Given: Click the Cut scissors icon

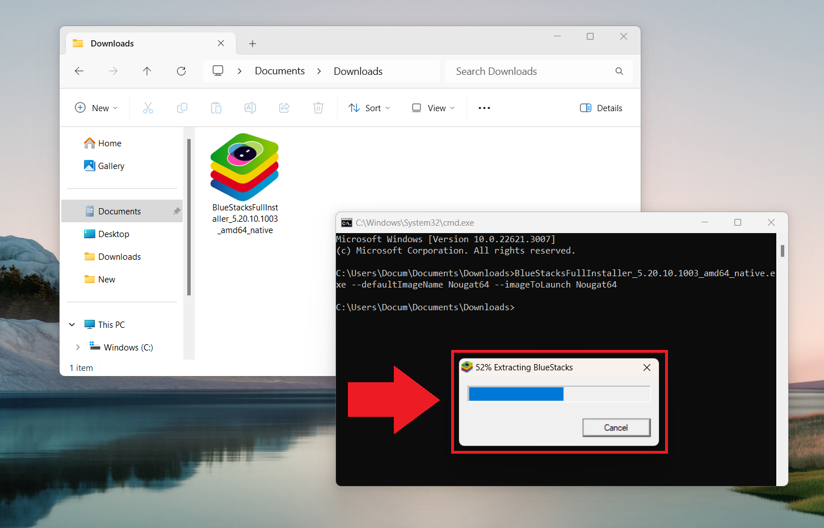Looking at the screenshot, I should point(148,108).
